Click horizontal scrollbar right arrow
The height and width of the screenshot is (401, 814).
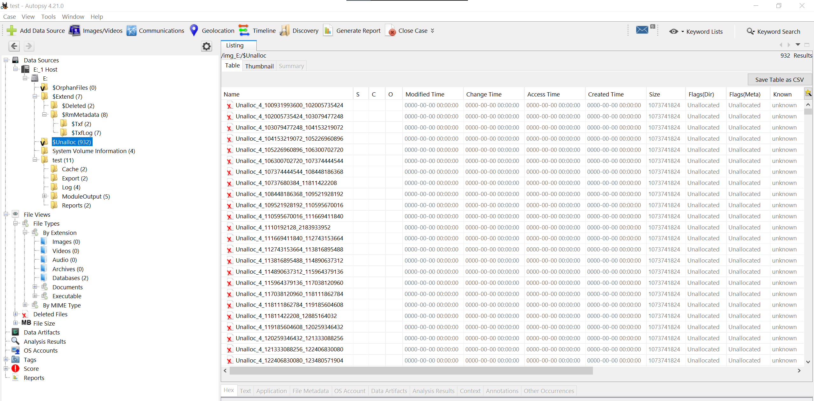(x=799, y=370)
